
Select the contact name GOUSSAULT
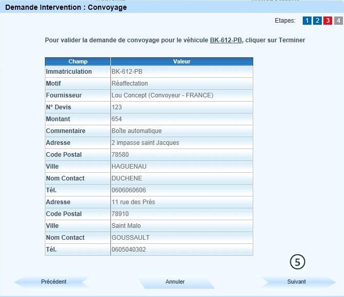pos(130,238)
